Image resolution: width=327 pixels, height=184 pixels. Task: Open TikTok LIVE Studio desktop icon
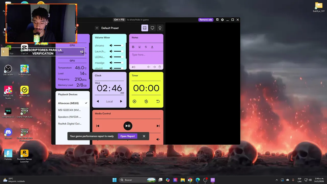coord(8,92)
